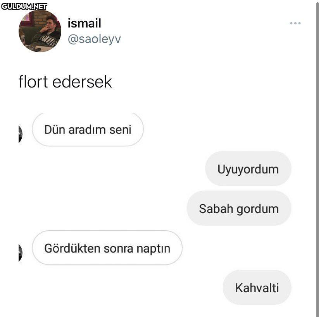Click the avatar beside "Gördükten sonra naptın"

pyautogui.click(x=20, y=252)
